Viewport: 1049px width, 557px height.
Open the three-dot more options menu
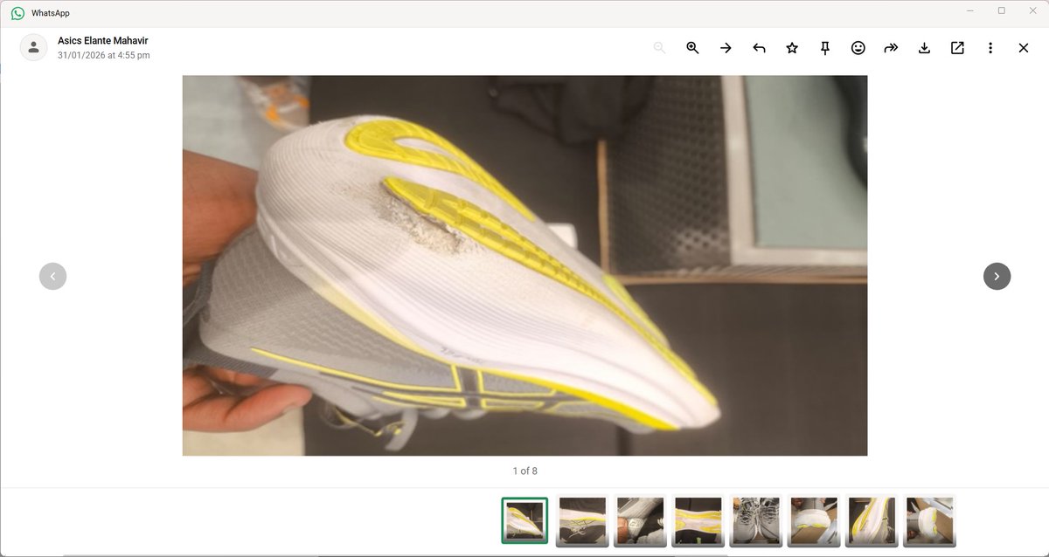[990, 48]
